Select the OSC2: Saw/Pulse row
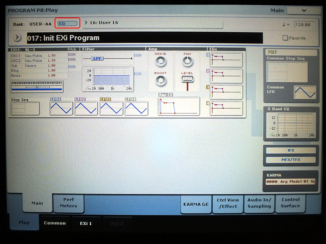The image size is (326, 244). 39,61
